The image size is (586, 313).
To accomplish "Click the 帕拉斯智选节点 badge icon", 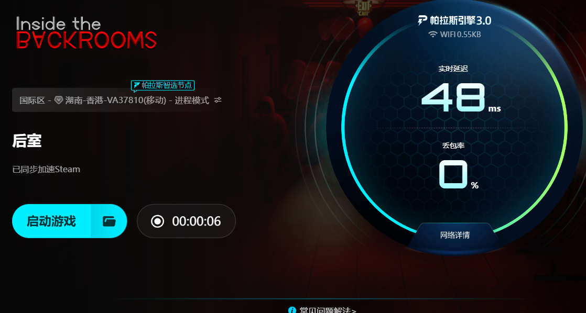I will coord(137,85).
